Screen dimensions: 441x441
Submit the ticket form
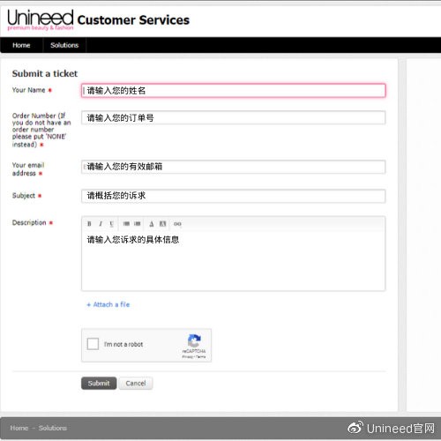99,383
